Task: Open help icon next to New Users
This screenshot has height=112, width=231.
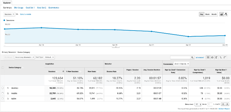Action: coord(98,71)
